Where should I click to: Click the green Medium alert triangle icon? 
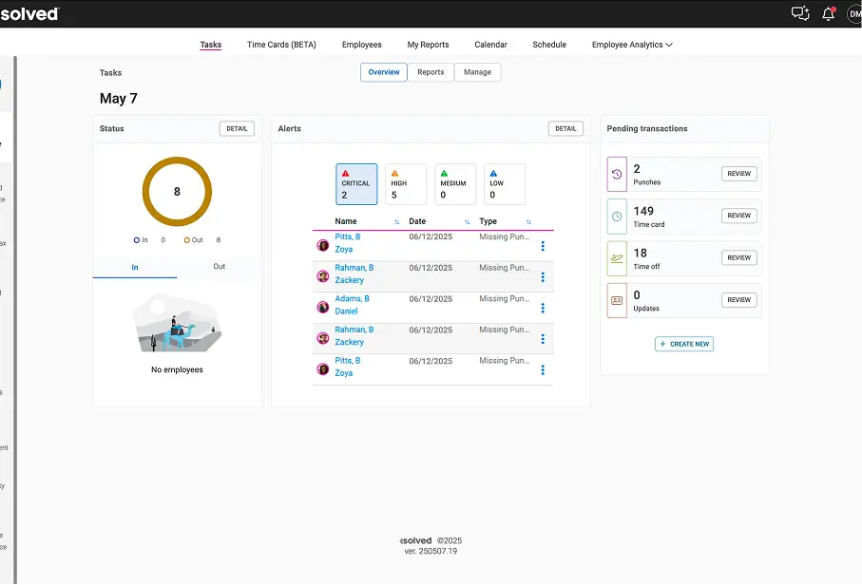444,173
